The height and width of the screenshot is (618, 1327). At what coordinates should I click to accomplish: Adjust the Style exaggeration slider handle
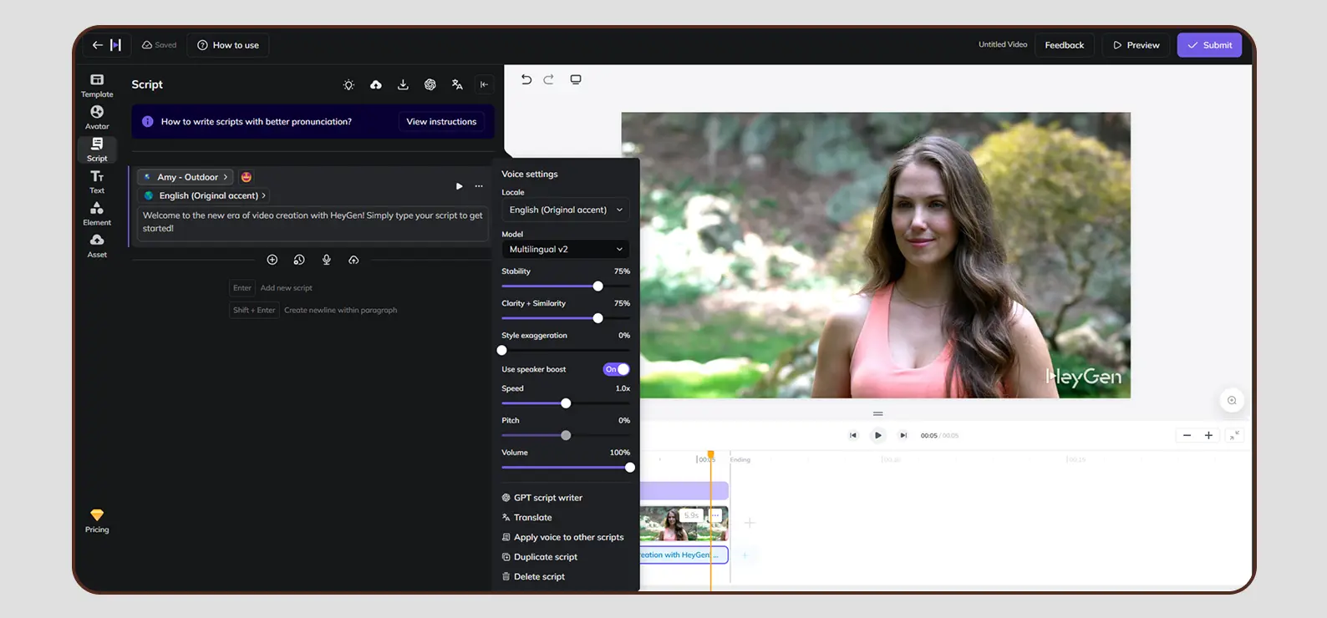pos(501,351)
